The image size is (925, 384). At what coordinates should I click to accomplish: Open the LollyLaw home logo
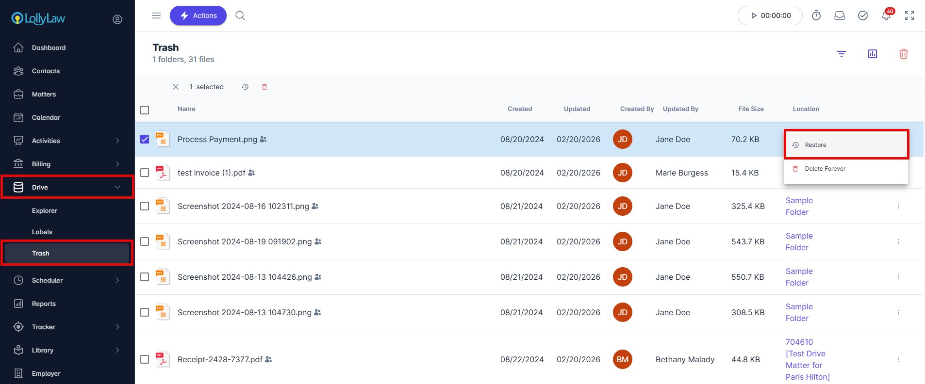click(x=38, y=18)
